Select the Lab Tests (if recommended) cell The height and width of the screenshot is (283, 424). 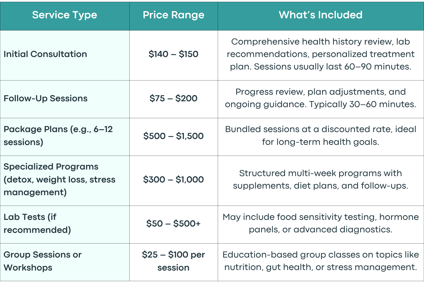[65, 224]
